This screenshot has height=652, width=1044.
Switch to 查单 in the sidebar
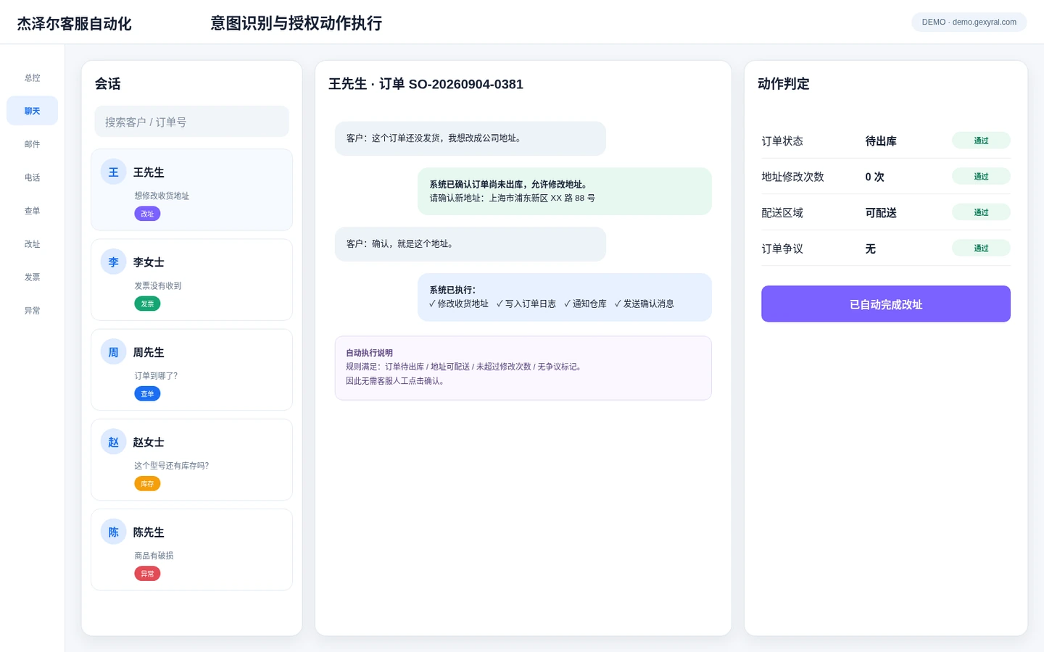(32, 211)
